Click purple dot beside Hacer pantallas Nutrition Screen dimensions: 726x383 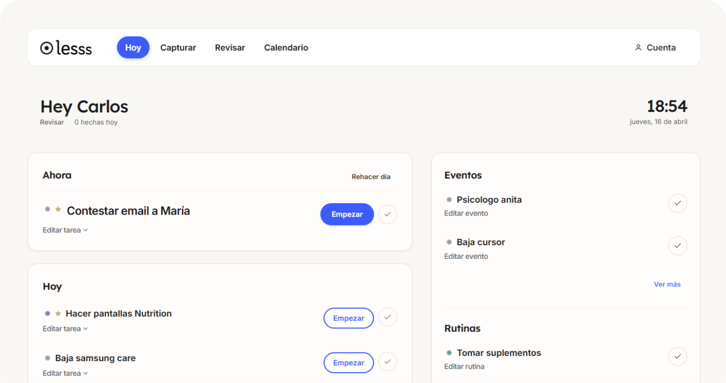(48, 314)
